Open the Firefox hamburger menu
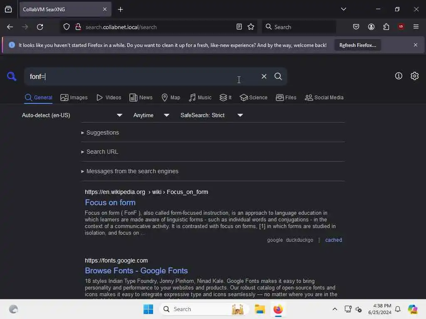Screen dimensions: 426x319 (x=416, y=27)
